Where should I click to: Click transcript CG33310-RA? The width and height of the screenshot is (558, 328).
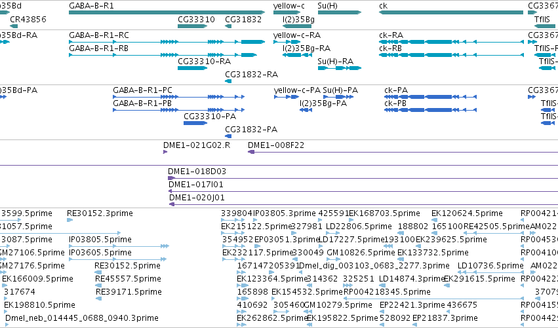193,68
